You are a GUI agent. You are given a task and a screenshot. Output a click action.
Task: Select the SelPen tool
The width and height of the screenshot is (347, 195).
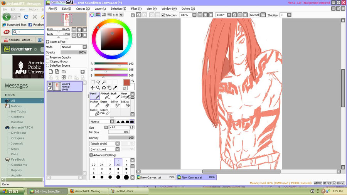click(x=115, y=104)
